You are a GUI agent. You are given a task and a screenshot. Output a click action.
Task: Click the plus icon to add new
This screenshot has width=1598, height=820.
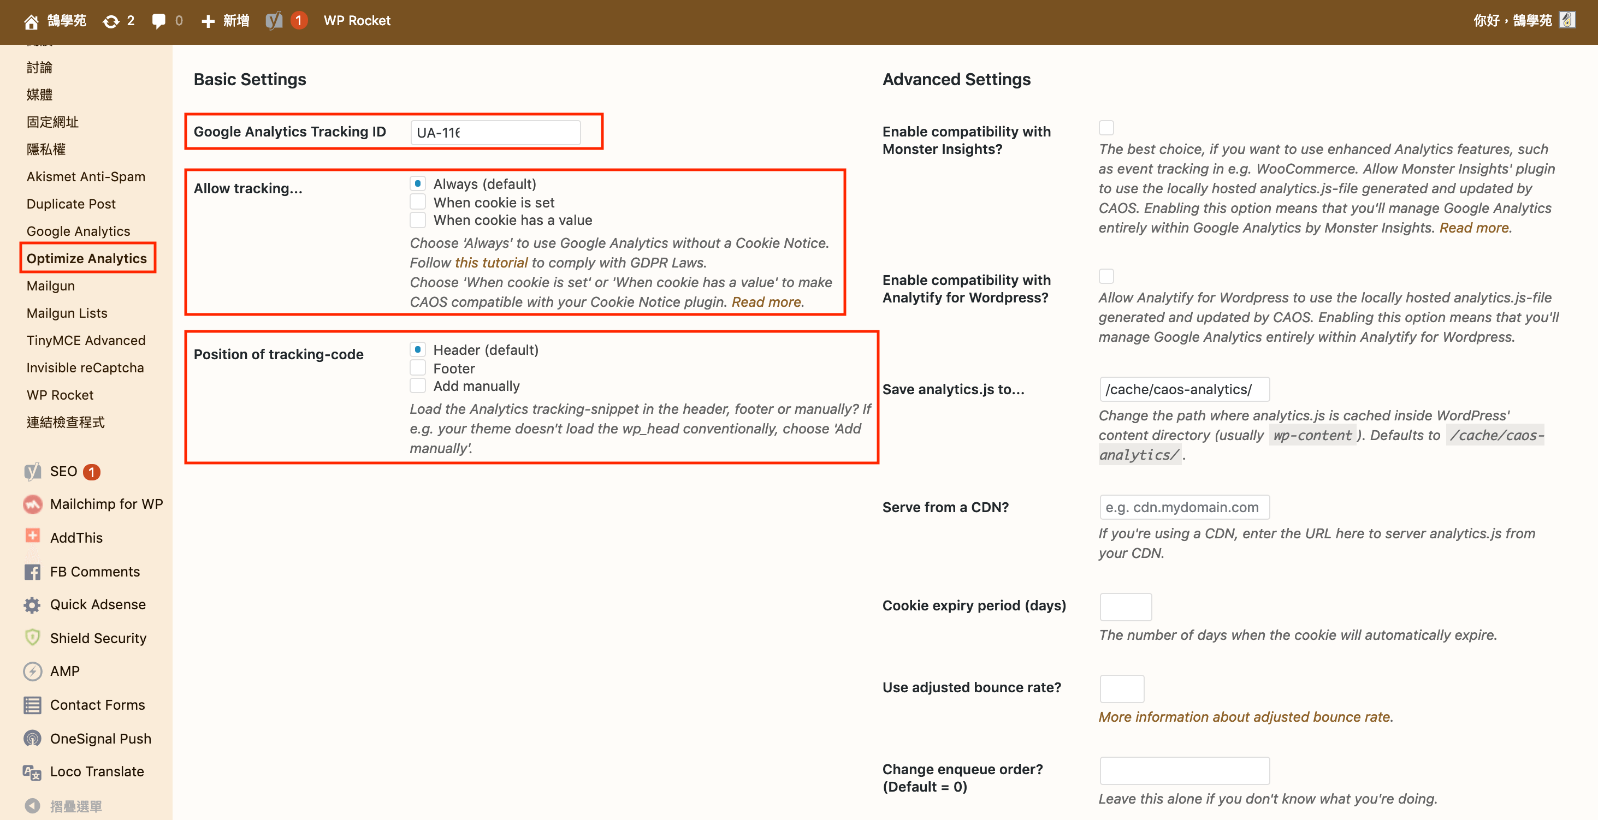209,22
